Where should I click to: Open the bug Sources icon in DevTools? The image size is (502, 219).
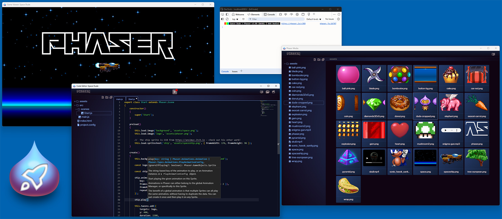tap(281, 14)
